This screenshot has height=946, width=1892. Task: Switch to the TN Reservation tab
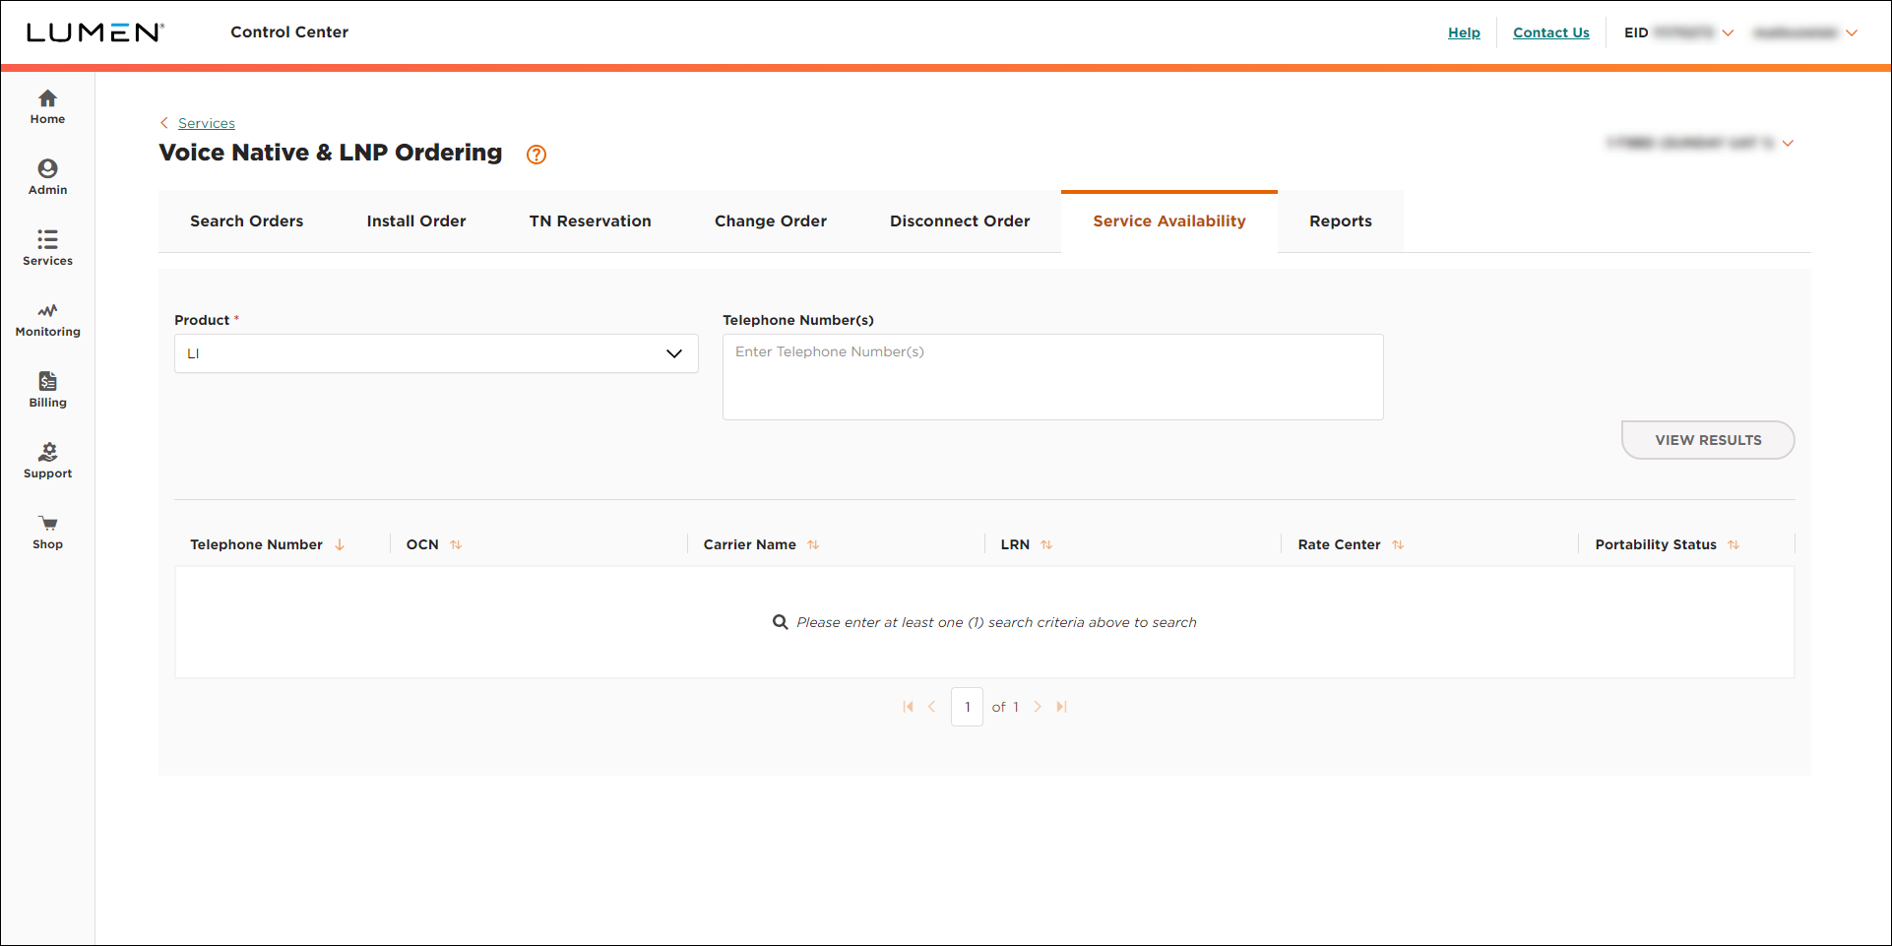click(x=591, y=221)
